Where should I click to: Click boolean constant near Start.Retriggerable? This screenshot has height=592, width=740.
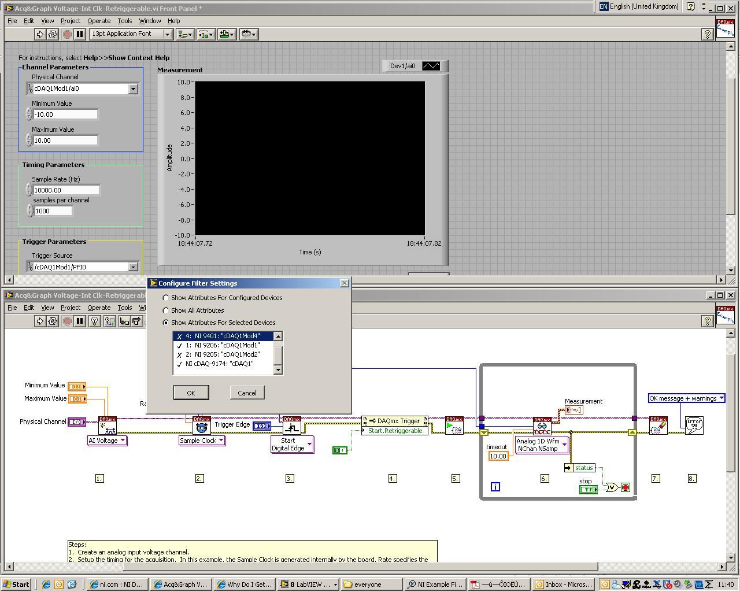pyautogui.click(x=340, y=450)
